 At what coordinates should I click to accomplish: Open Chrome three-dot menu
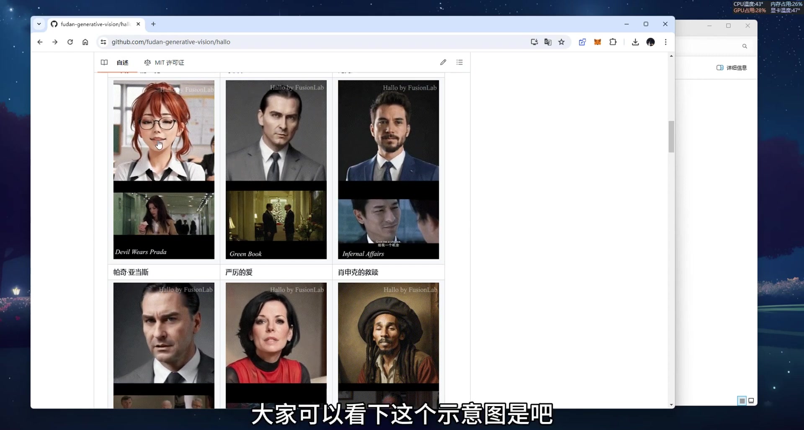665,42
